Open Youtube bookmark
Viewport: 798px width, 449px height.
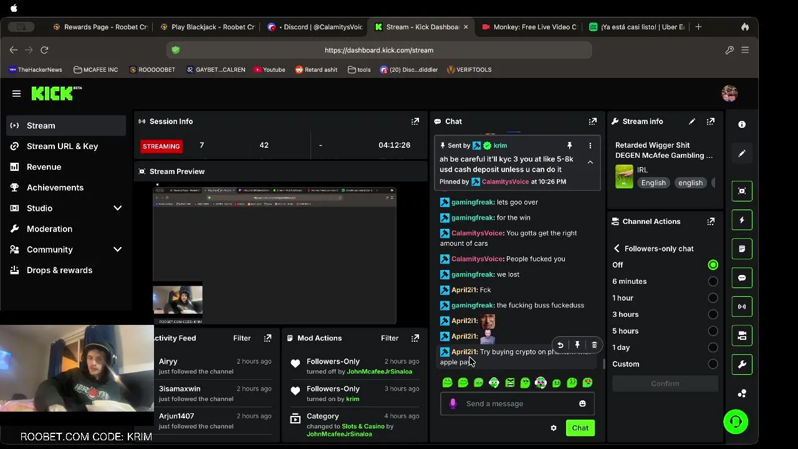269,70
